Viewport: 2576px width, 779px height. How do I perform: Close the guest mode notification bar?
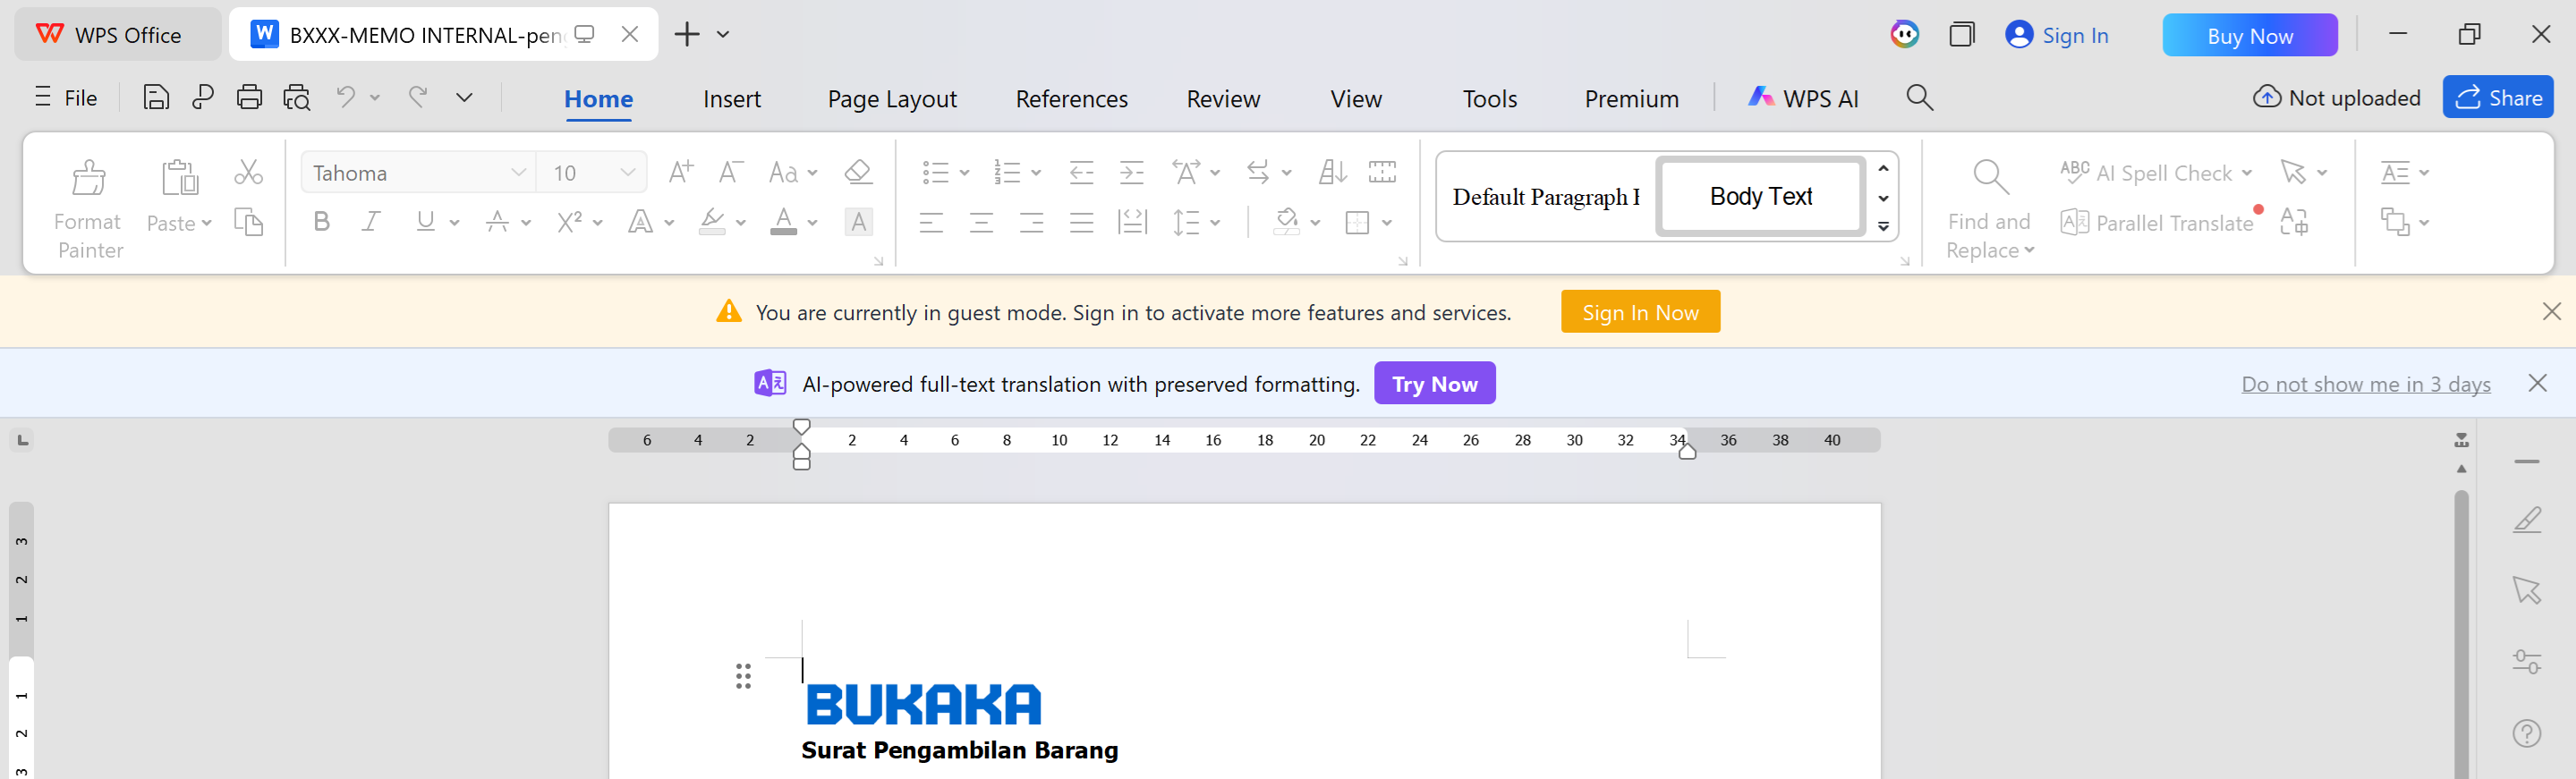pos(2551,312)
